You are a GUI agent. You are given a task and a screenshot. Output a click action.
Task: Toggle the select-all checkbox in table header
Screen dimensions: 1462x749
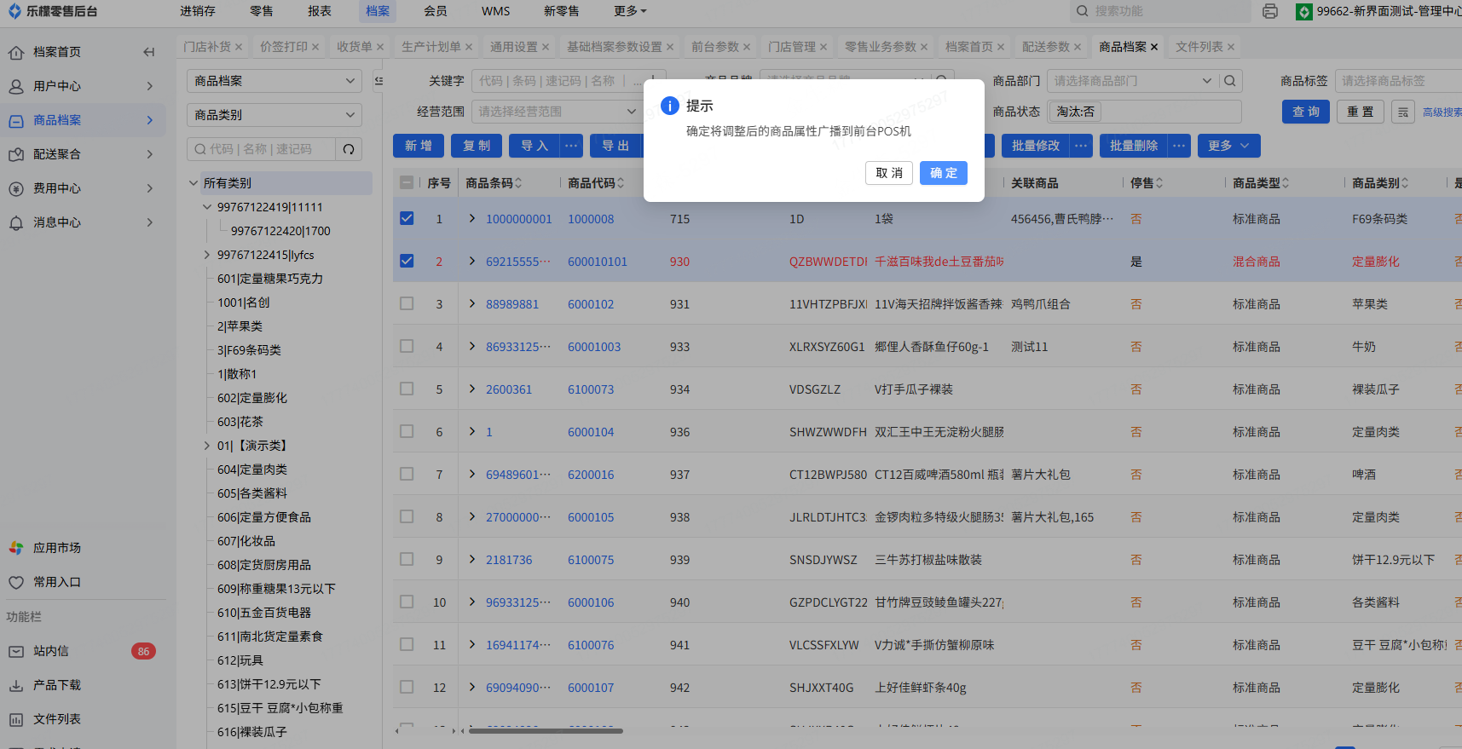click(407, 182)
